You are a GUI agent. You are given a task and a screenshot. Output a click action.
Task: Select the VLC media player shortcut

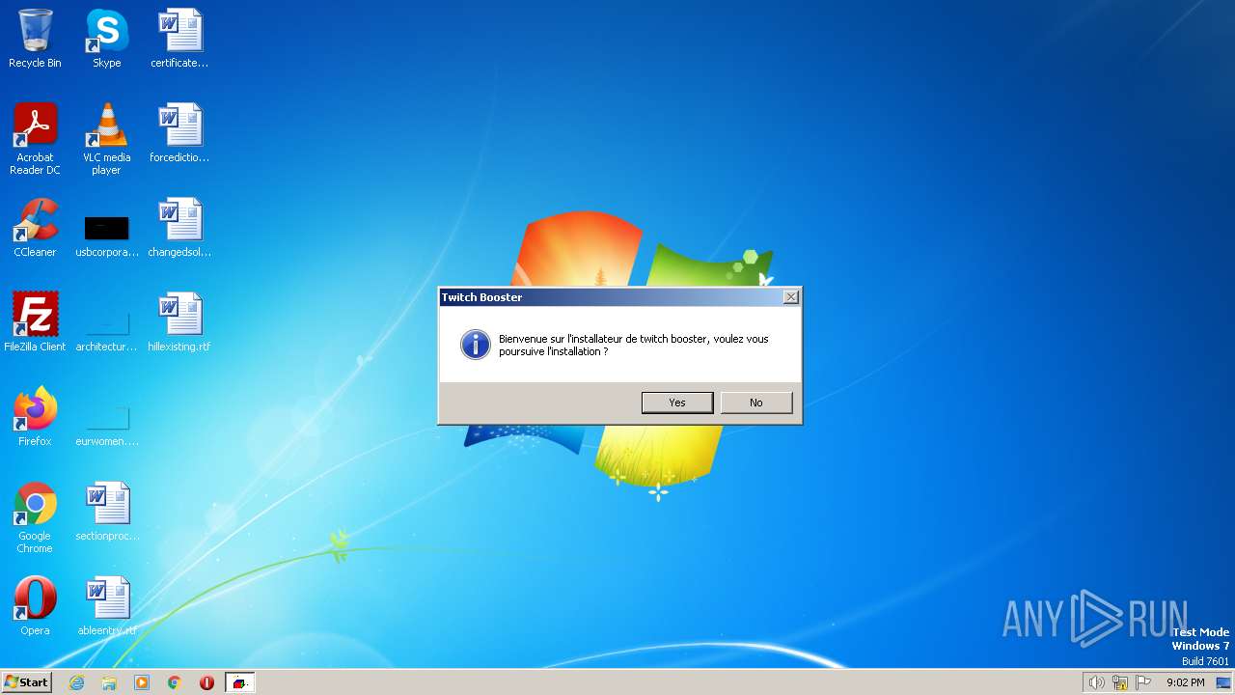(x=106, y=139)
